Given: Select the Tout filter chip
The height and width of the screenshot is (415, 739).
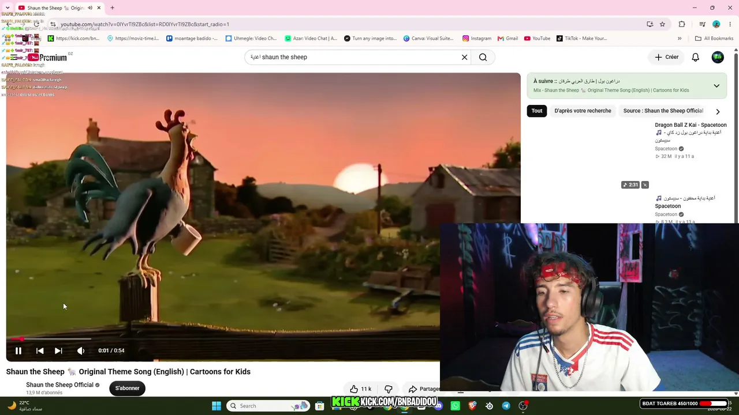Looking at the screenshot, I should (x=537, y=111).
